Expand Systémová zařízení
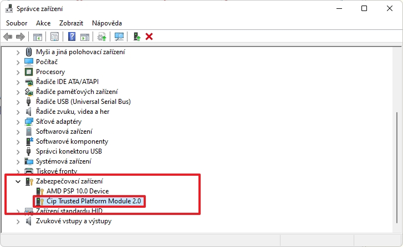The image size is (403, 247). 18,162
